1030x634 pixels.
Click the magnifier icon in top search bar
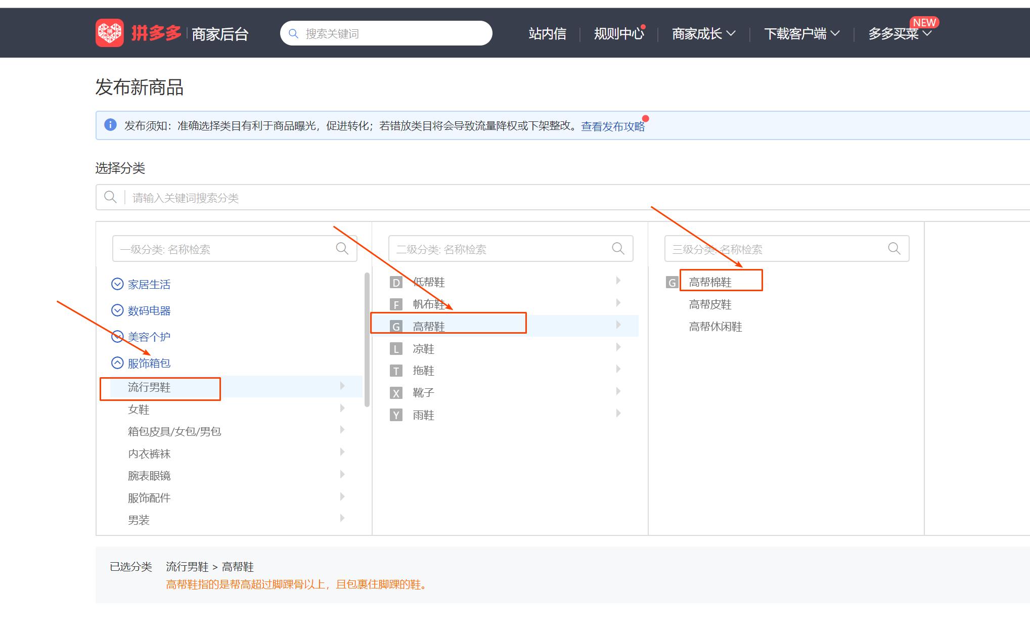(x=293, y=33)
